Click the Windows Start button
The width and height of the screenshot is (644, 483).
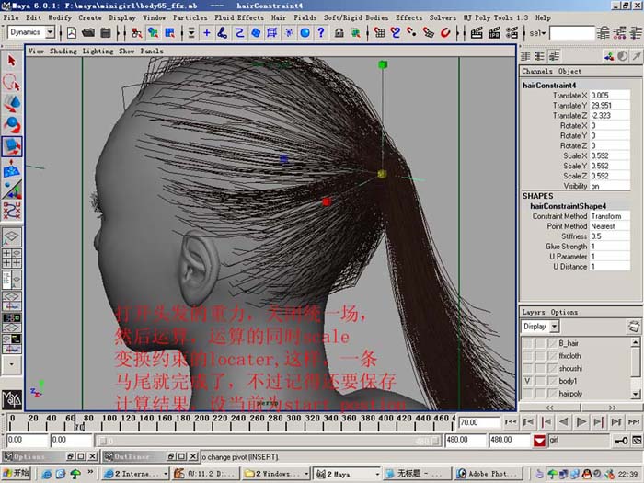pyautogui.click(x=17, y=473)
